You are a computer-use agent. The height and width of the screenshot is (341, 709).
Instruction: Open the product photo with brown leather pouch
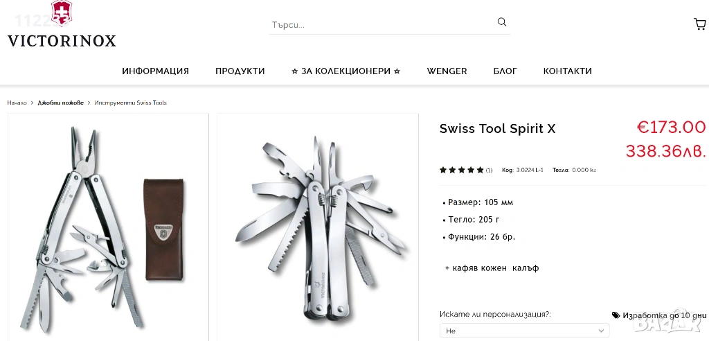pyautogui.click(x=108, y=227)
